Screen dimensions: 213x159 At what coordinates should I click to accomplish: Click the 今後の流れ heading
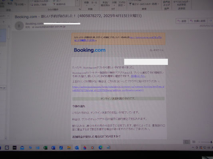coord(79,106)
